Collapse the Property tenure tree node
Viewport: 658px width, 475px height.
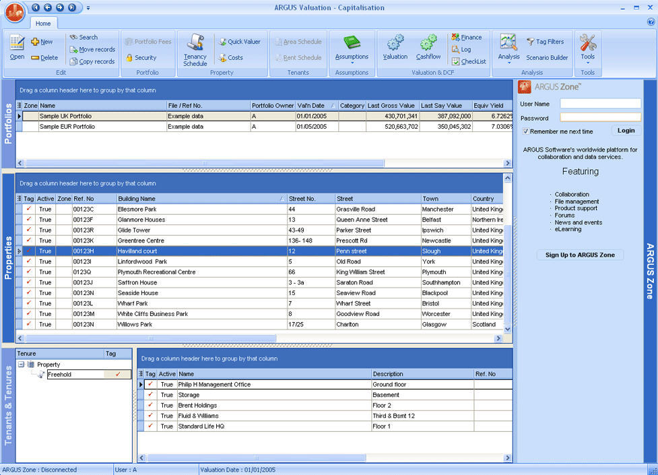tap(21, 364)
